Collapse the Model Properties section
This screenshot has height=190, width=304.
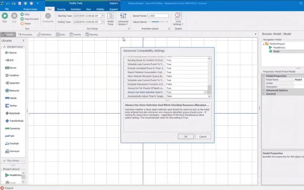point(263,76)
